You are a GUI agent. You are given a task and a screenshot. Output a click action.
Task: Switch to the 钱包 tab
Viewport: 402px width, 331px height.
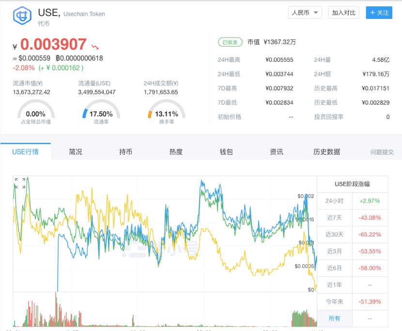[x=226, y=151]
